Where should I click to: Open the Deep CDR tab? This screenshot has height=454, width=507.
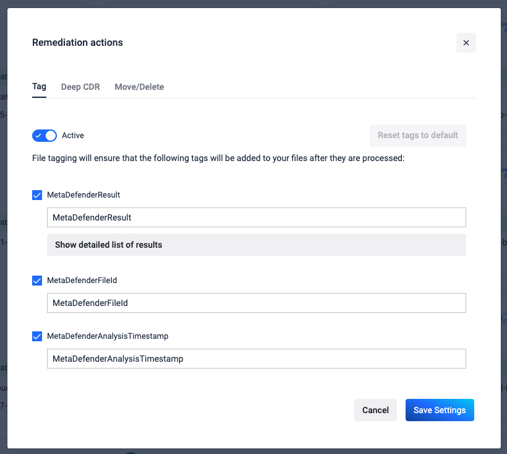[x=80, y=87]
